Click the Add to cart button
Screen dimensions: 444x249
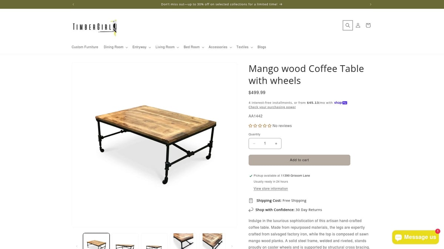coord(299,160)
